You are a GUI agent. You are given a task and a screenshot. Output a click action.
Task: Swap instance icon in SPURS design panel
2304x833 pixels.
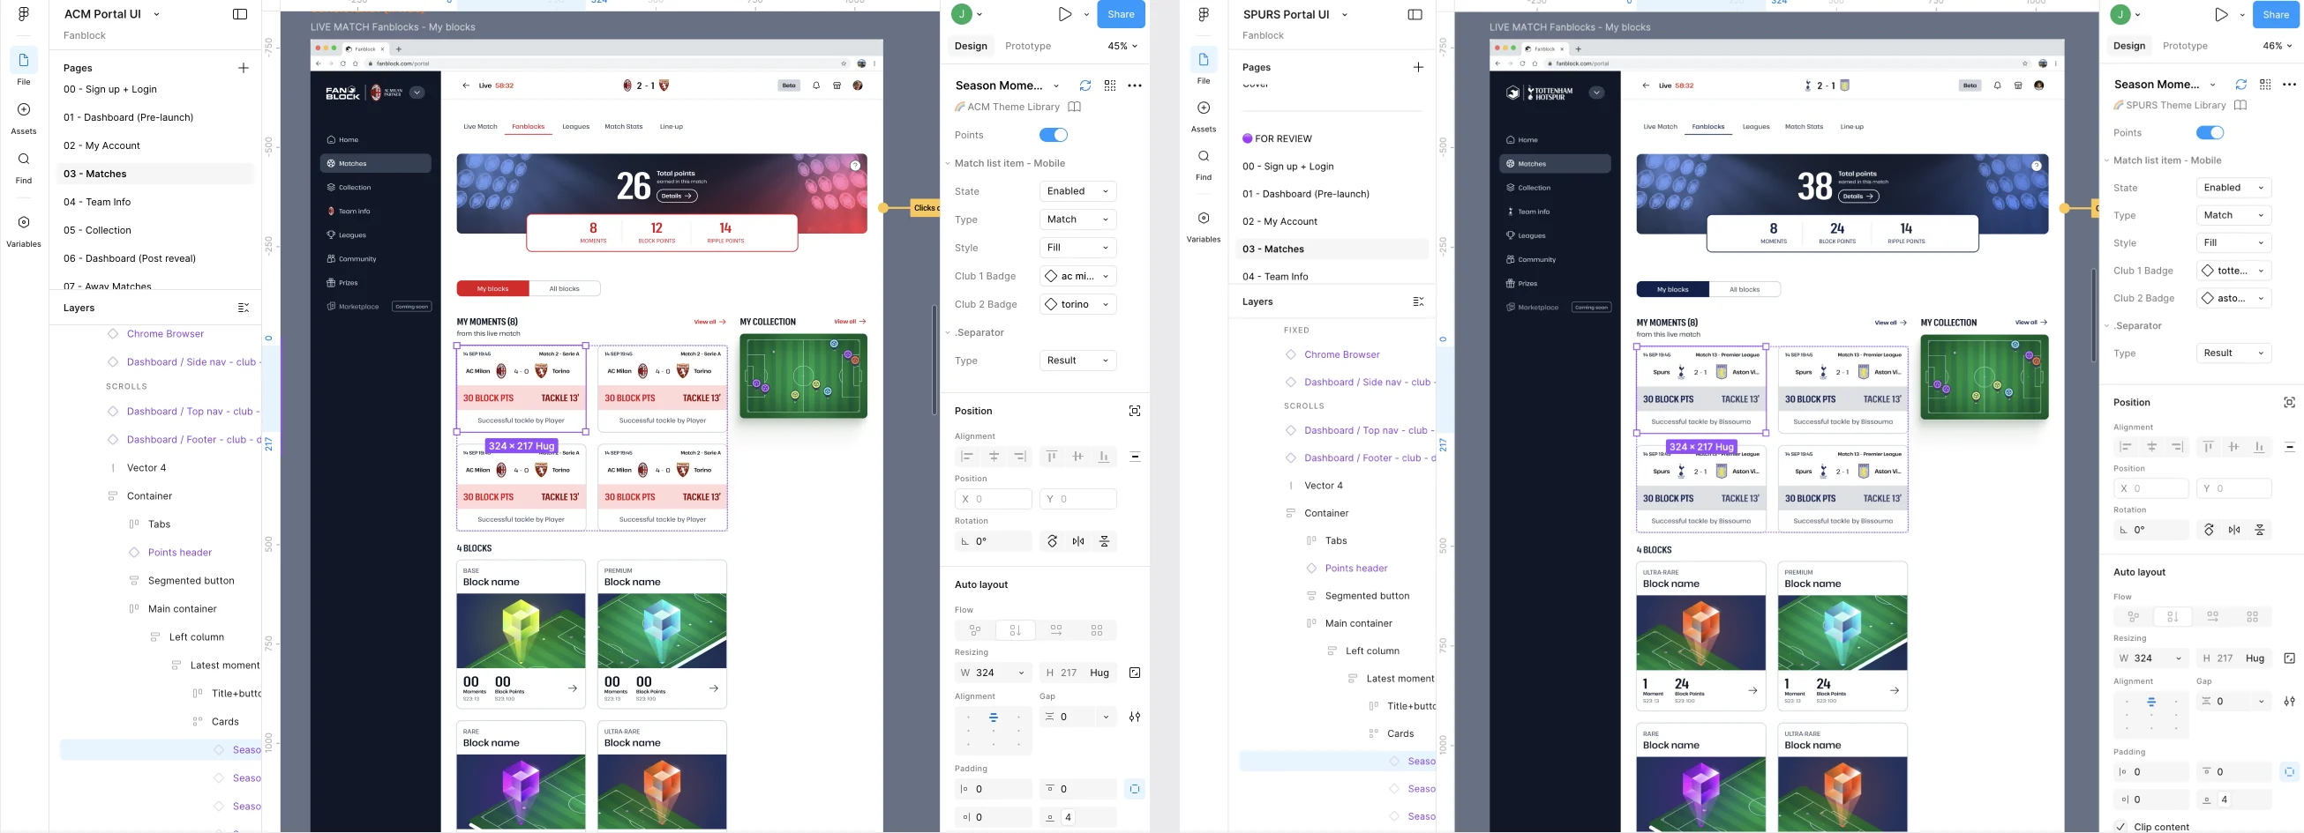pyautogui.click(x=2240, y=84)
